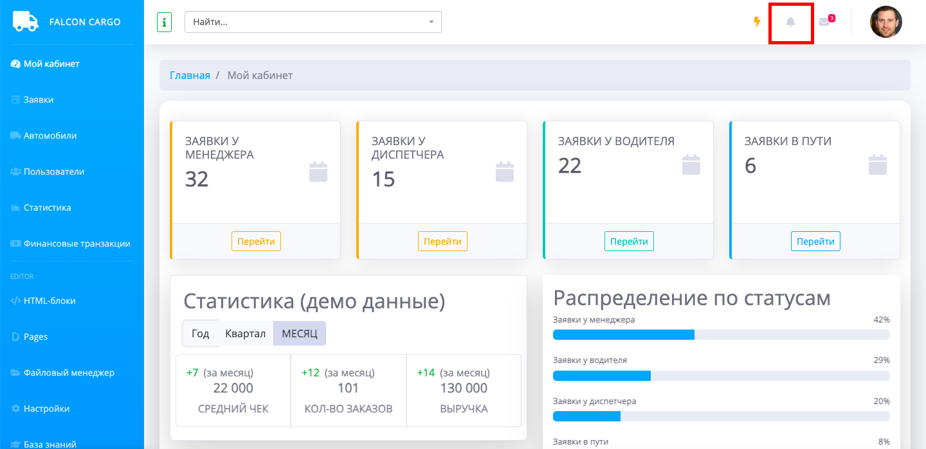This screenshot has width=926, height=449.
Task: Click the green info icon
Action: click(x=164, y=22)
